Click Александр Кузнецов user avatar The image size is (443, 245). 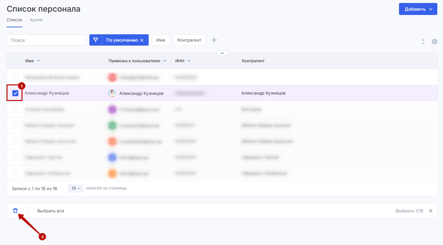point(112,93)
